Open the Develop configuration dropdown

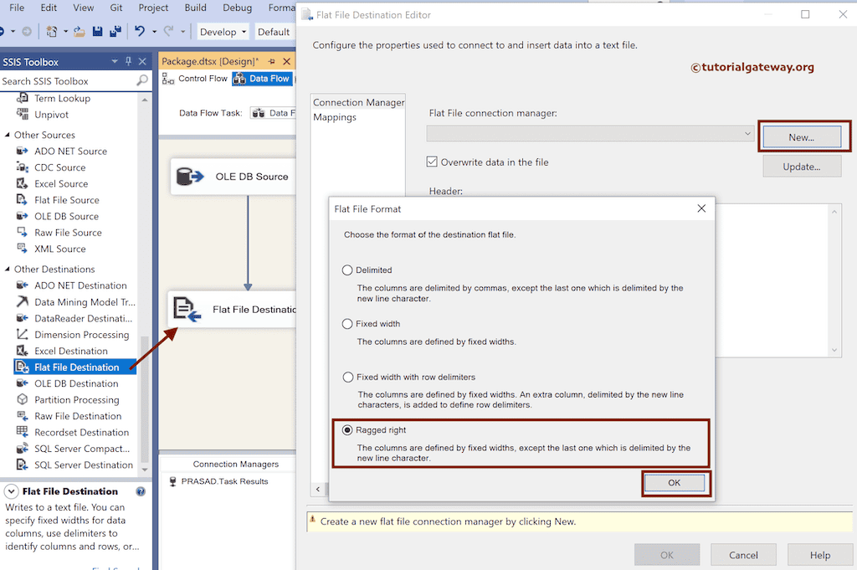[222, 30]
